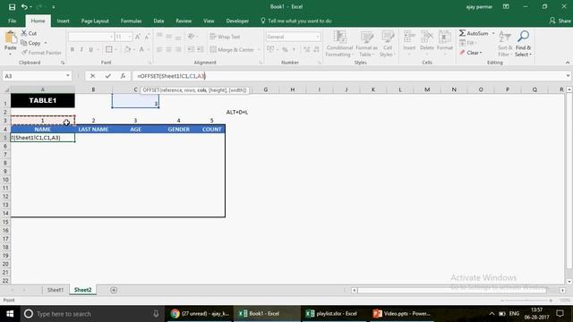Image resolution: width=573 pixels, height=322 pixels.
Task: Click the Accounting Number Format icon
Action: click(270, 49)
